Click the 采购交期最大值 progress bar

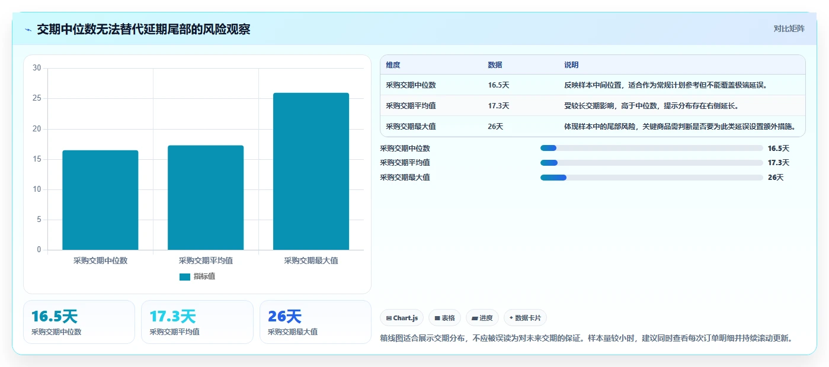[x=652, y=178]
